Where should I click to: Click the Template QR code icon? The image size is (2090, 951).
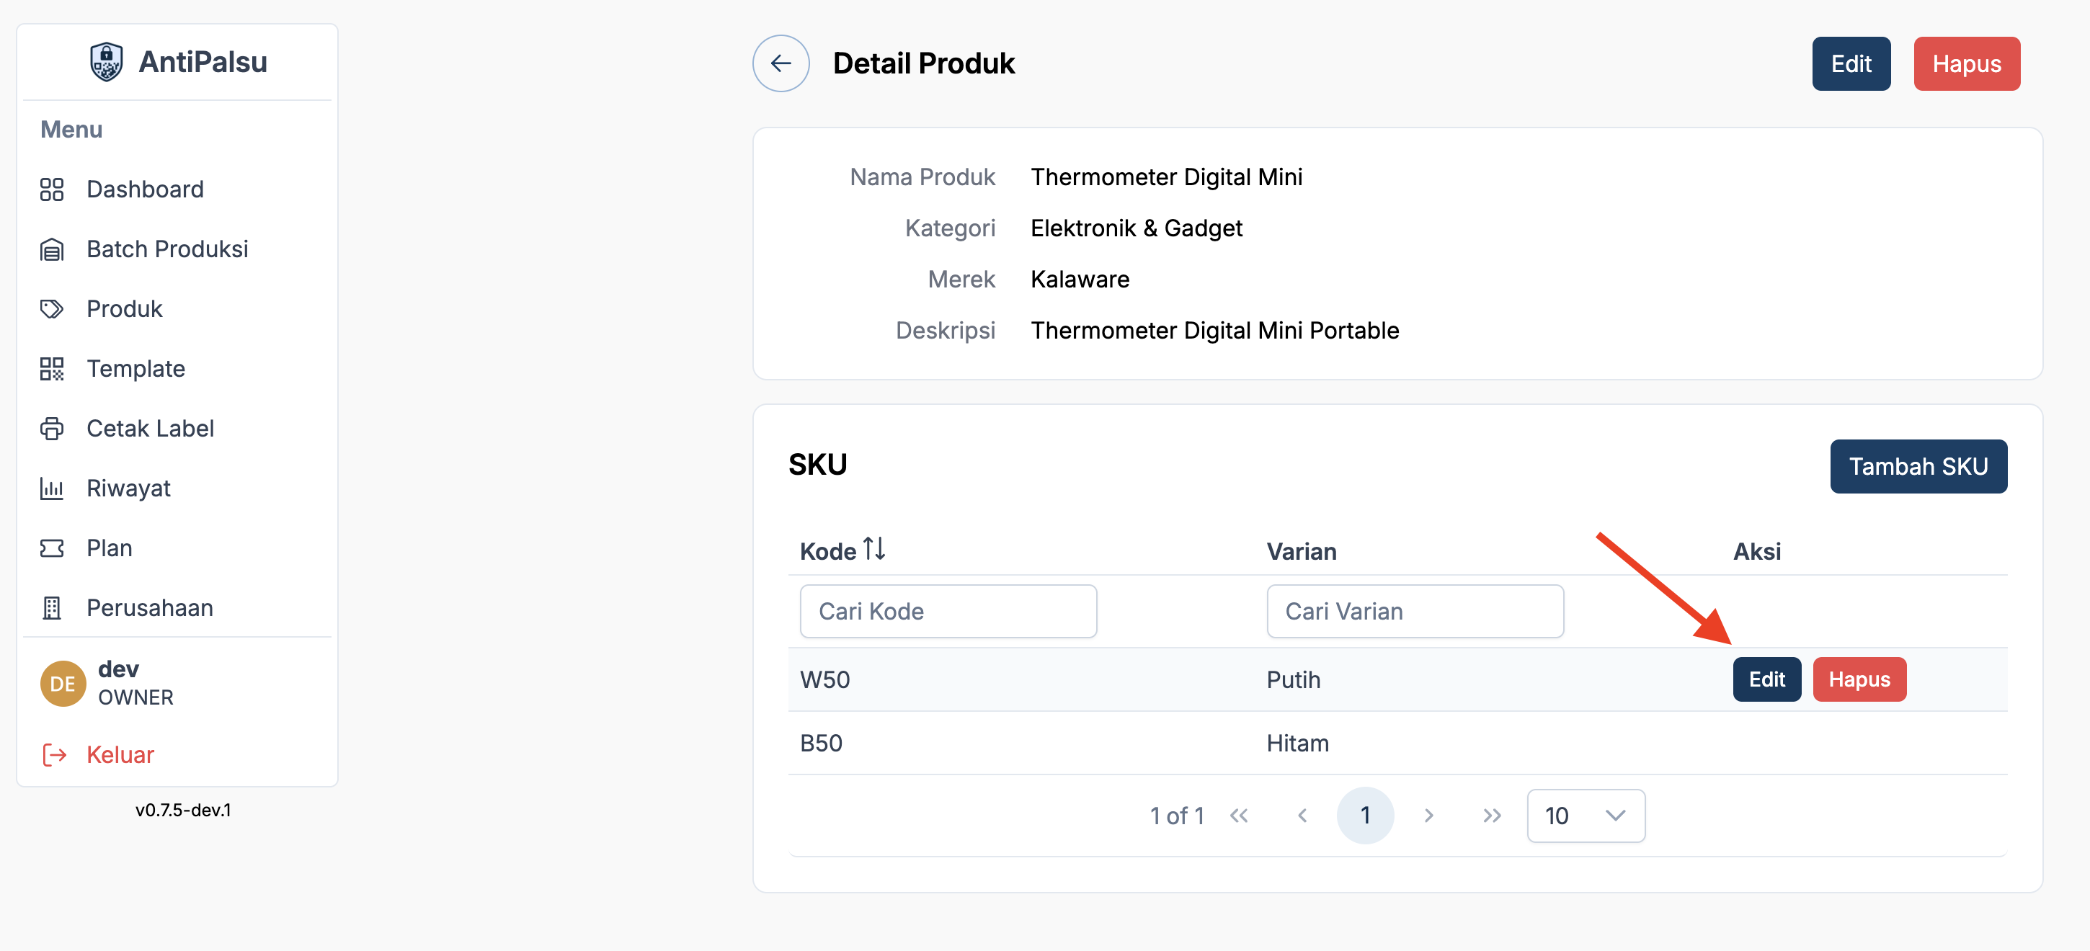pyautogui.click(x=52, y=369)
